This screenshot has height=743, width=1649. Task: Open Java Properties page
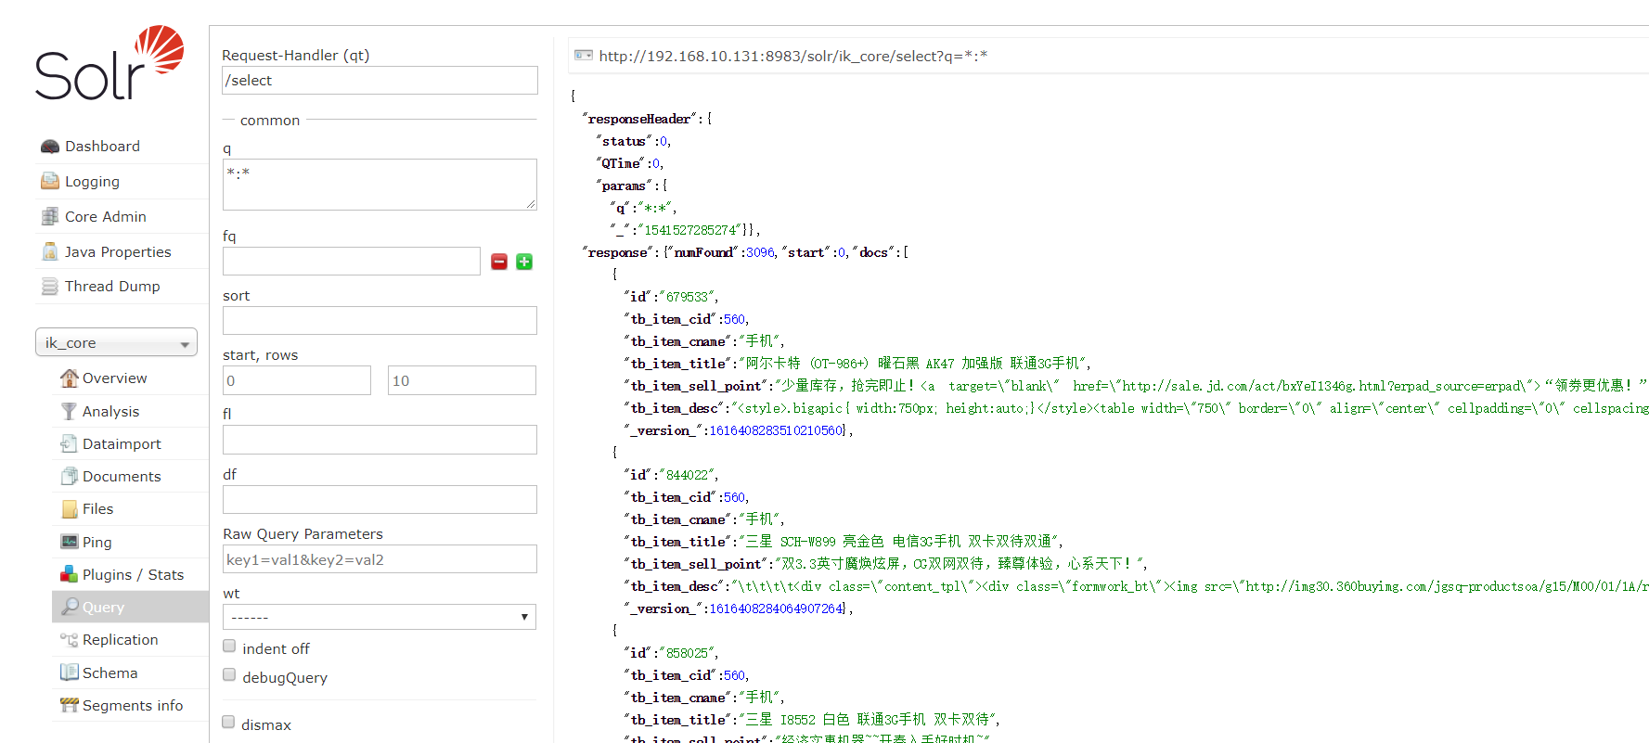118,251
